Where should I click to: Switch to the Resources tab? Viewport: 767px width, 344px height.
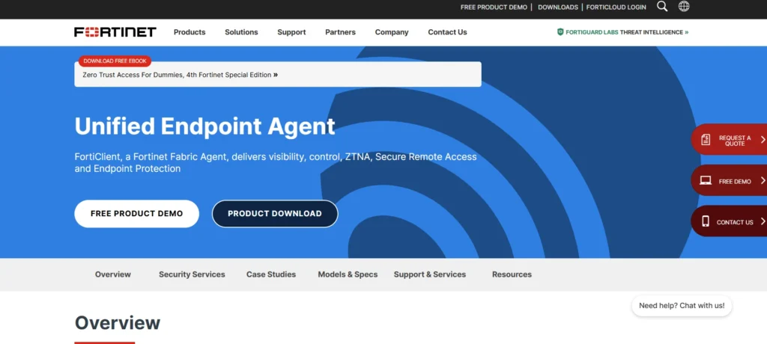coord(512,274)
